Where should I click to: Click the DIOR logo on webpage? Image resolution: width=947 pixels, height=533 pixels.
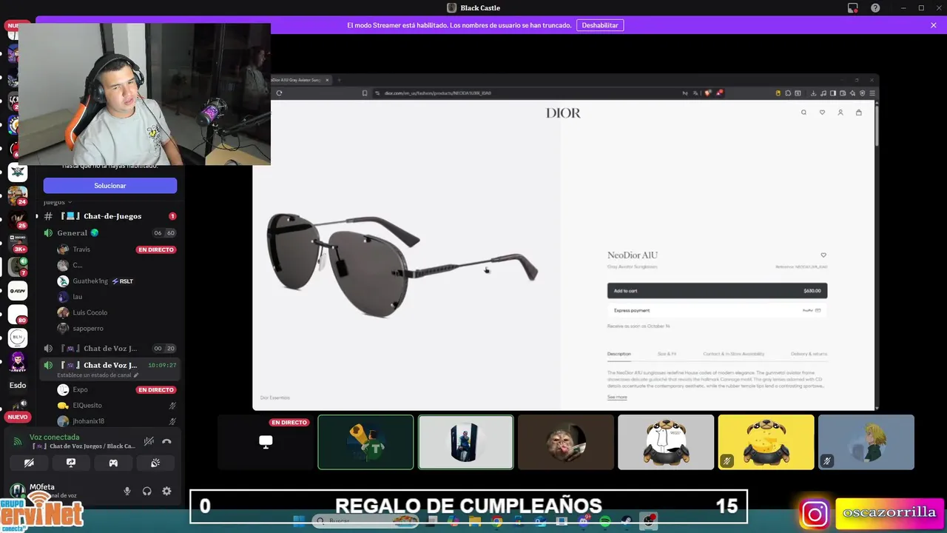[563, 113]
